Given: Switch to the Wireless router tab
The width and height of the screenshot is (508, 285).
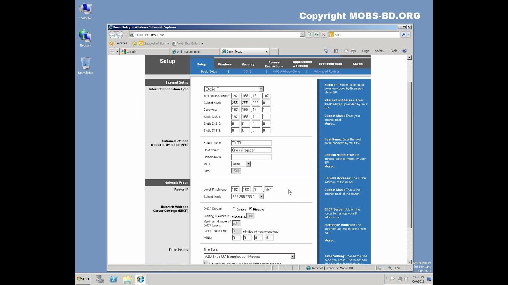Looking at the screenshot, I should click(225, 64).
